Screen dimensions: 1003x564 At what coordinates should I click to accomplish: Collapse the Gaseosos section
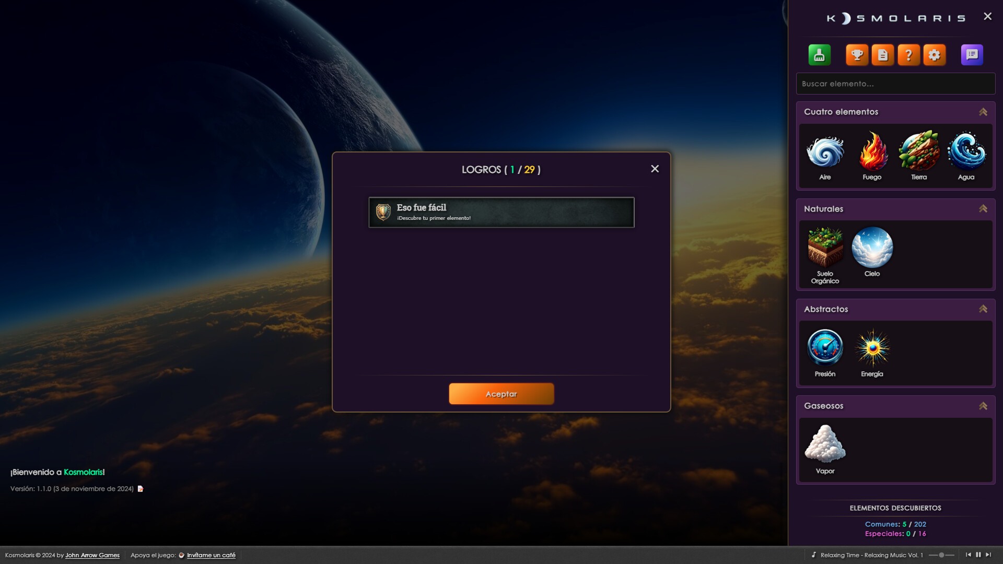coord(983,406)
